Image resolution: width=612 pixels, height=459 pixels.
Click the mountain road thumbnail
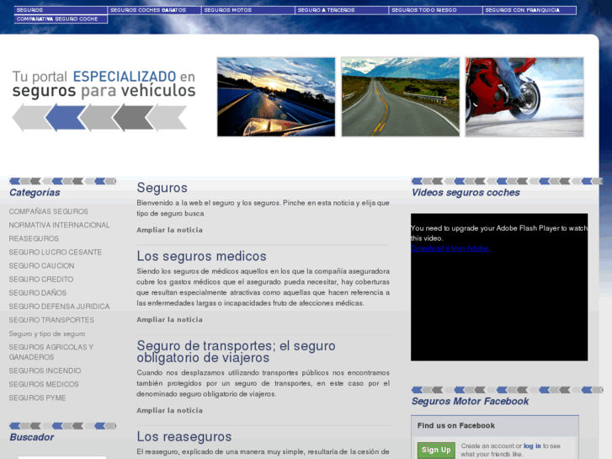pos(401,97)
